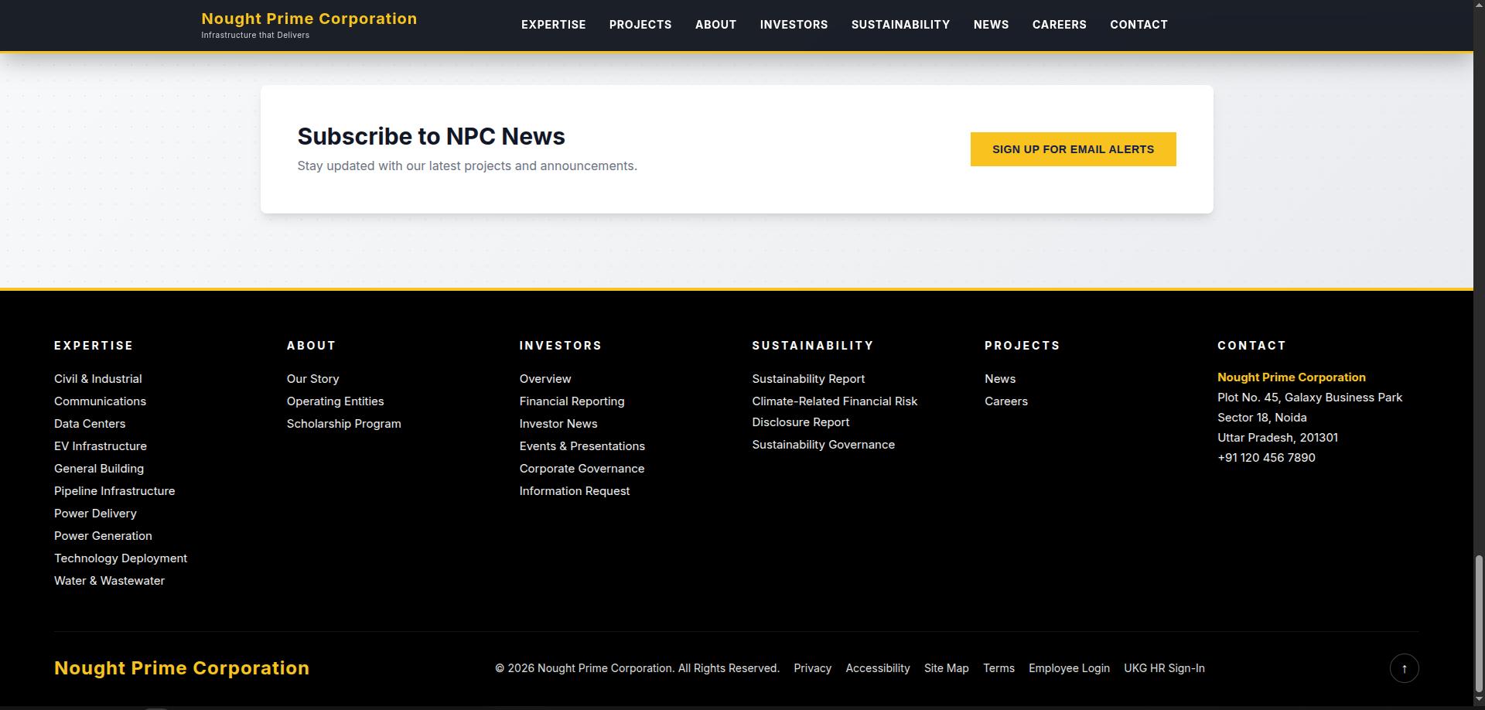1485x710 pixels.
Task: View the Financial Reporting page
Action: tap(572, 401)
